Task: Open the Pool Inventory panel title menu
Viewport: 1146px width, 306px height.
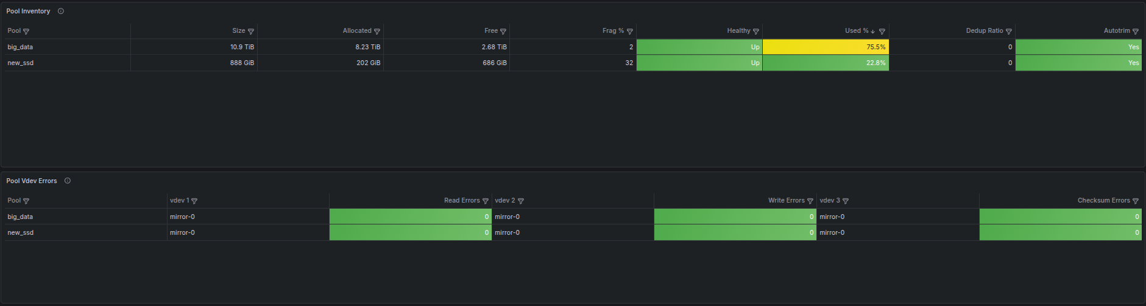Action: (x=28, y=11)
